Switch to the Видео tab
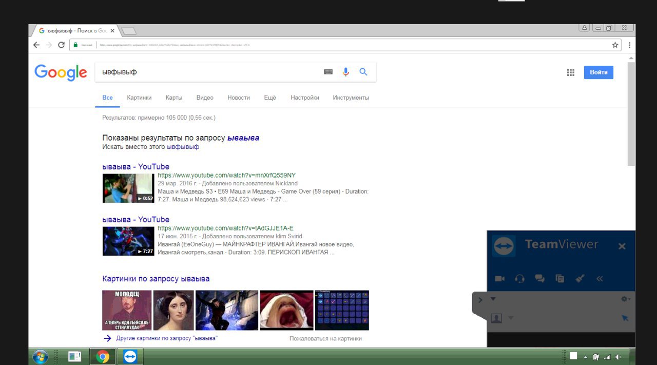This screenshot has width=657, height=365. click(205, 98)
